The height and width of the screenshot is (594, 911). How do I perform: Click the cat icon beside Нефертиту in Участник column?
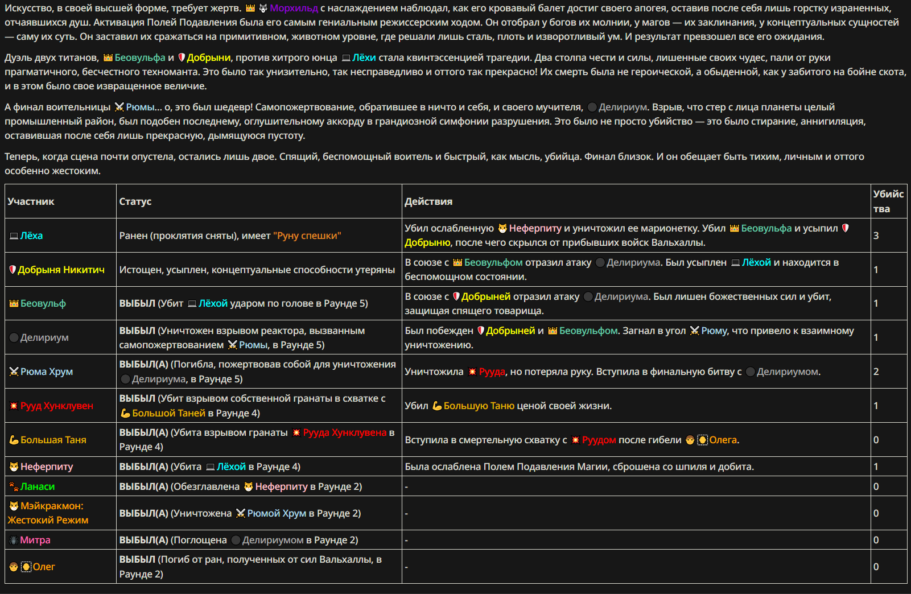(14, 467)
